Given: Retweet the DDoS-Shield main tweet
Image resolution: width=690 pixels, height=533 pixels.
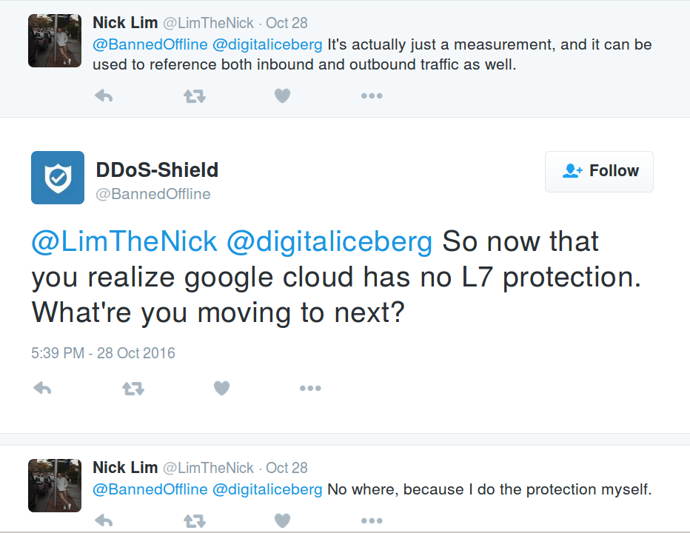Looking at the screenshot, I should [x=133, y=389].
